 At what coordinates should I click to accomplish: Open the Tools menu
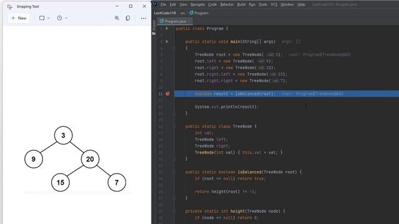click(263, 4)
